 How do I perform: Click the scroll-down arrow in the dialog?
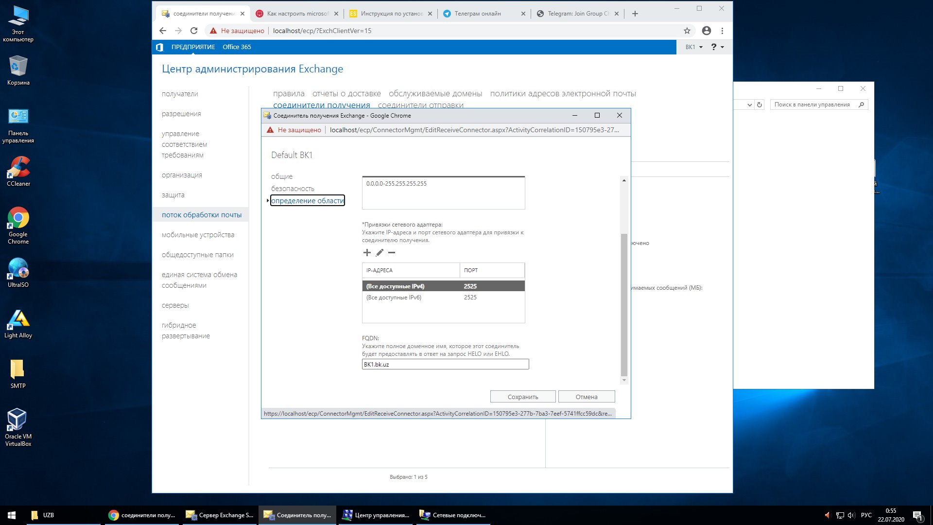click(x=624, y=380)
